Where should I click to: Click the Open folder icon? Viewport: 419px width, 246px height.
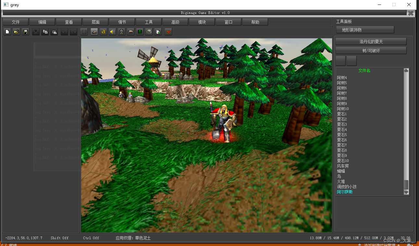(x=17, y=32)
